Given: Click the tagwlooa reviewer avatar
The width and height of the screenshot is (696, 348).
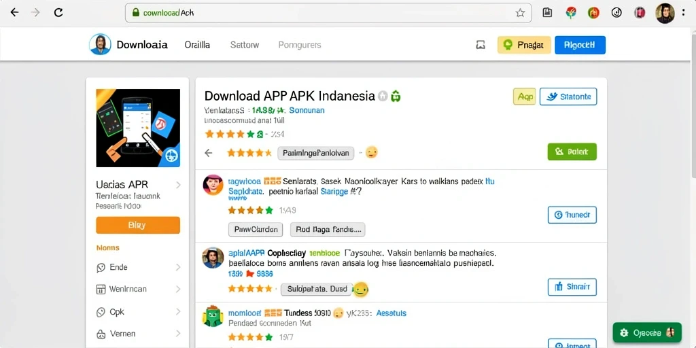Looking at the screenshot, I should [x=213, y=185].
